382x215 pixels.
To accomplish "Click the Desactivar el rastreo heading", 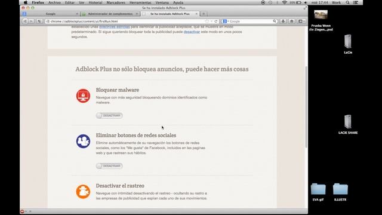I will pos(120,186).
